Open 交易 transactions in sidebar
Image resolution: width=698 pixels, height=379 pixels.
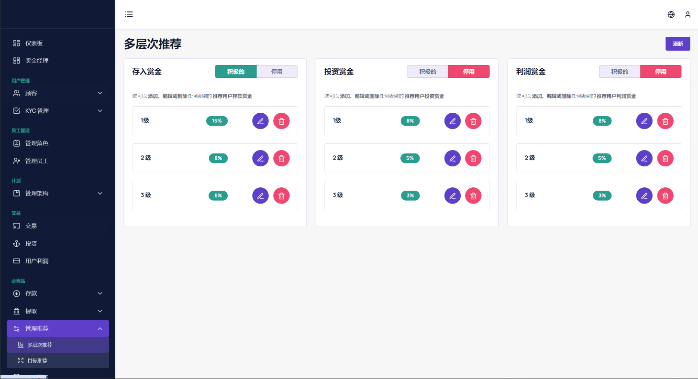(x=57, y=226)
